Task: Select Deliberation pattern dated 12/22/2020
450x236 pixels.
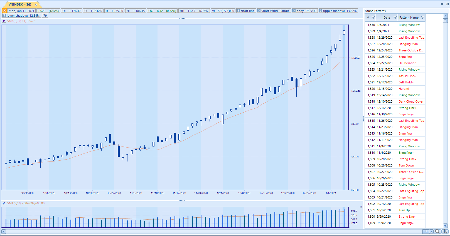Action: click(x=407, y=63)
